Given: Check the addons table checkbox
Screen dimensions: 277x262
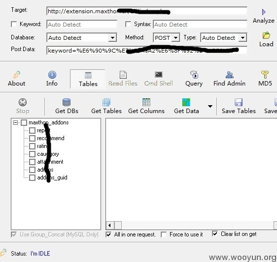Looking at the screenshot, I should tap(32, 170).
